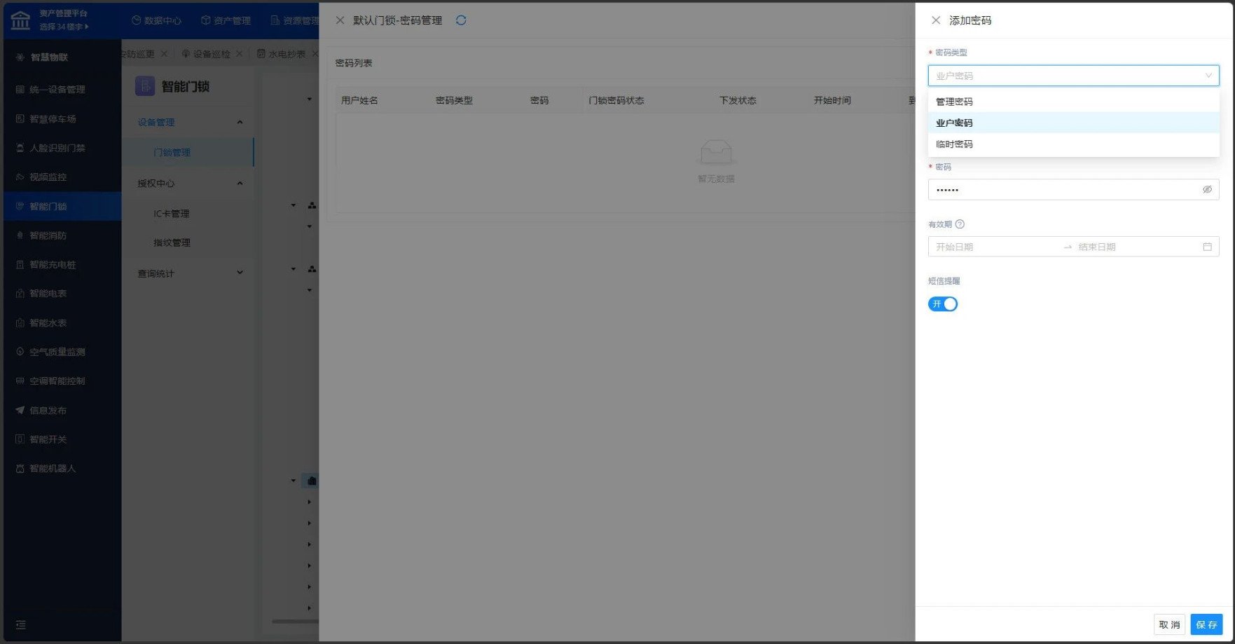Click the 空气质量监测 sidebar icon
This screenshot has height=644, width=1235.
[20, 352]
